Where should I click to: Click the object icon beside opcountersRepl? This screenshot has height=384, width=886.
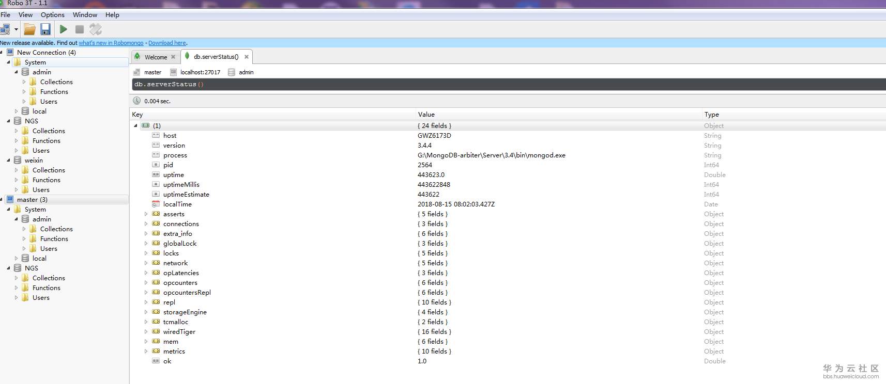tap(156, 292)
